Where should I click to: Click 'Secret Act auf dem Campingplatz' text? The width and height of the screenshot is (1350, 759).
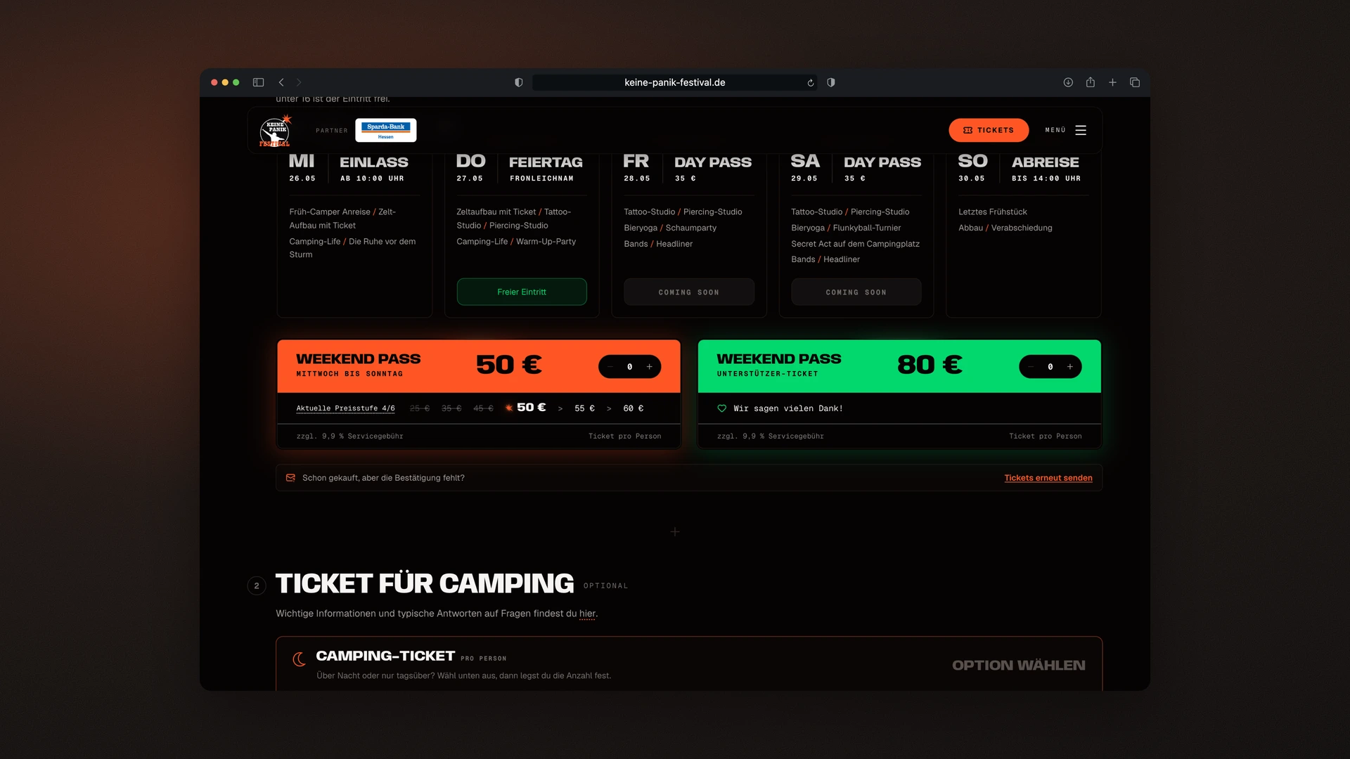pos(855,244)
